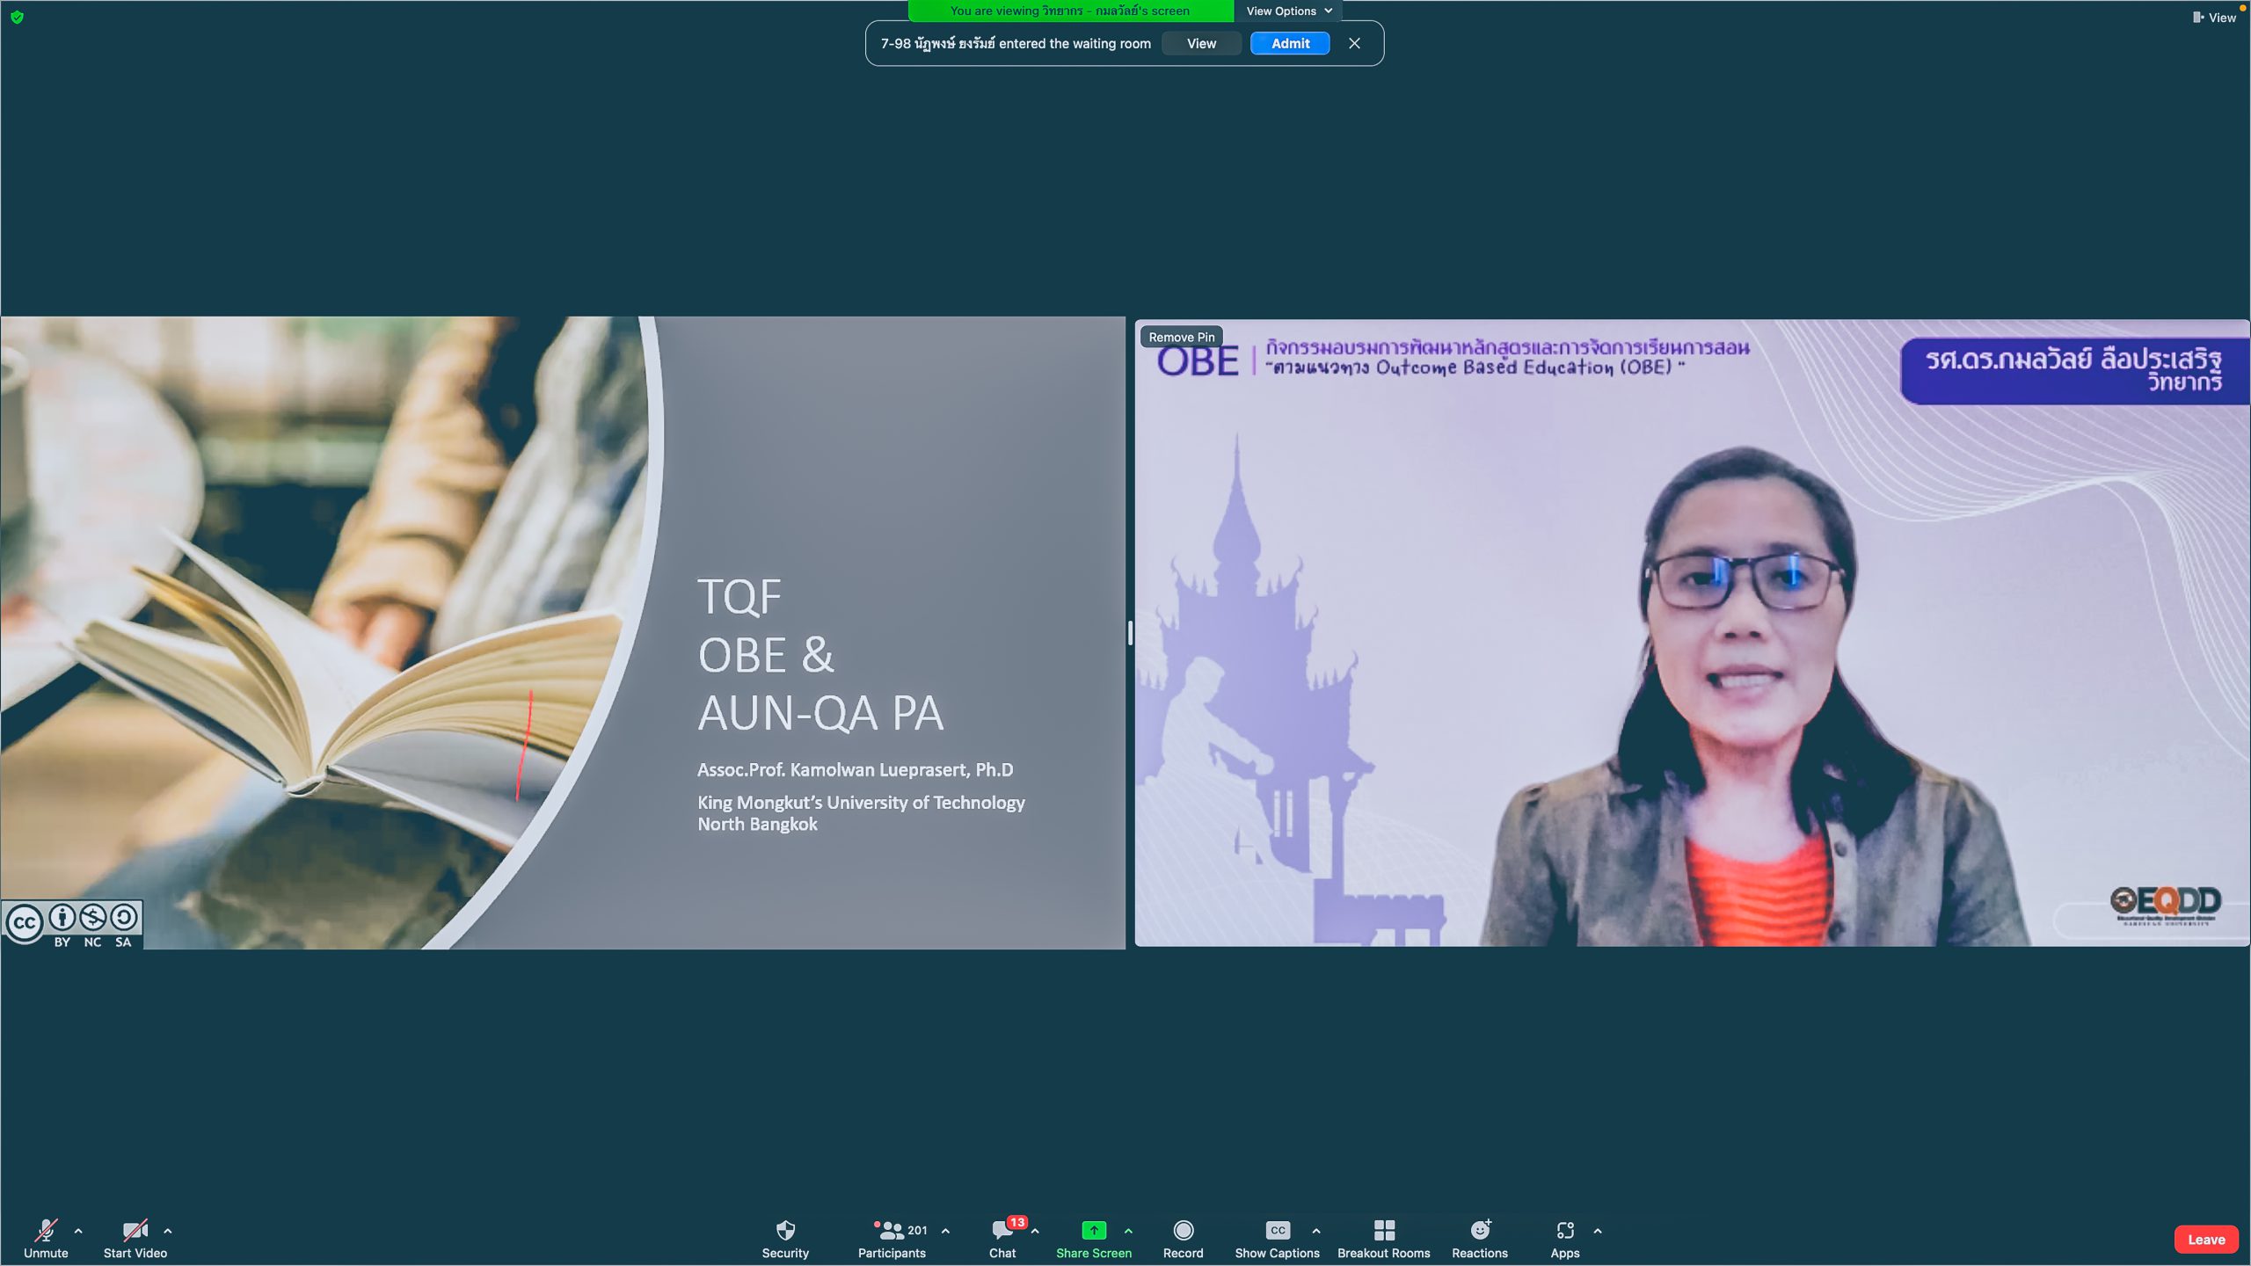Click the green Share Screen icon
This screenshot has width=2251, height=1266.
point(1094,1230)
